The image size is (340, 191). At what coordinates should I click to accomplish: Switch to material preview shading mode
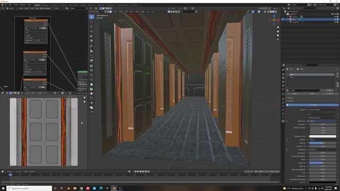(x=273, y=12)
